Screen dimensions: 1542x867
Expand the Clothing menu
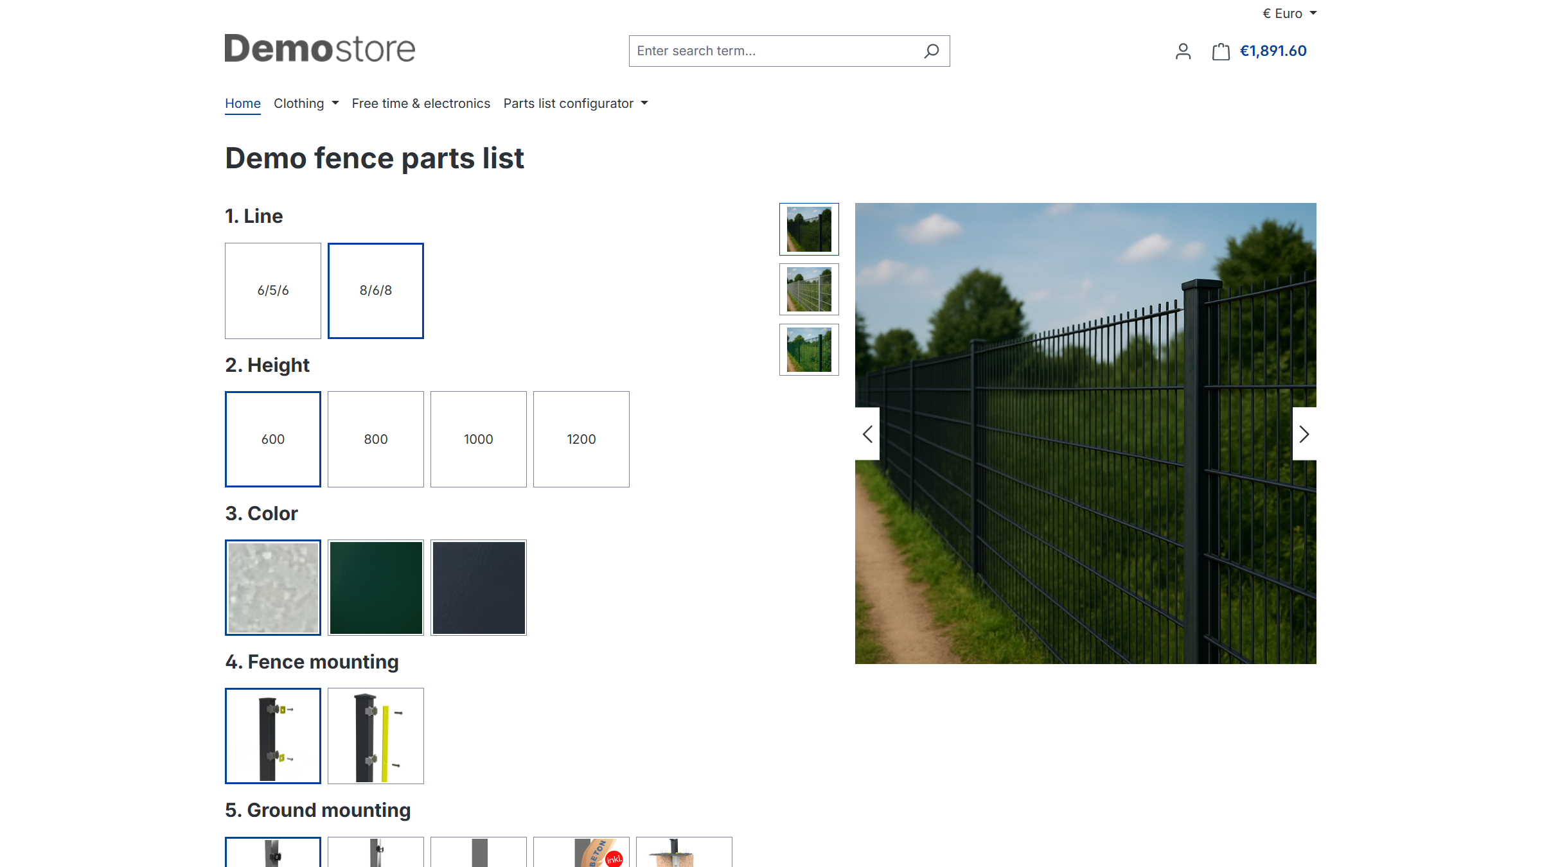pyautogui.click(x=306, y=103)
